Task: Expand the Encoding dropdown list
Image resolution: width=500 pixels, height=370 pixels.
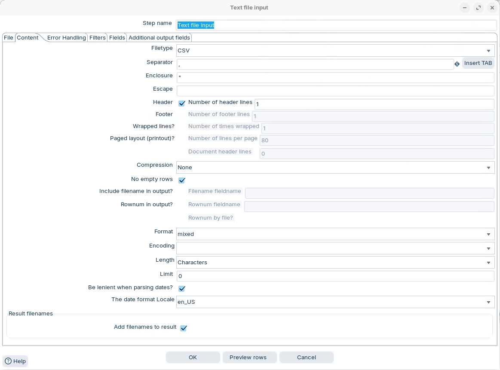Action: [x=488, y=248]
